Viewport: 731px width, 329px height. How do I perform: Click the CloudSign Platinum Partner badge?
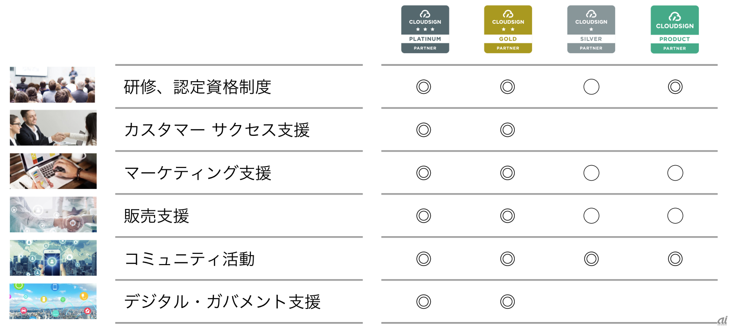tap(425, 29)
